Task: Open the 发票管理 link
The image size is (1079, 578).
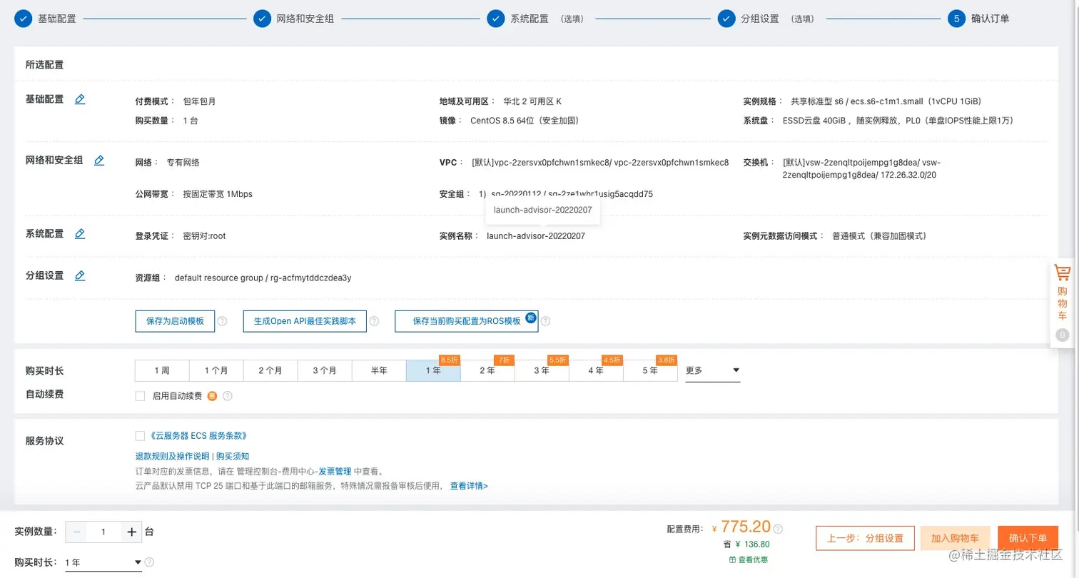Action: click(335, 471)
